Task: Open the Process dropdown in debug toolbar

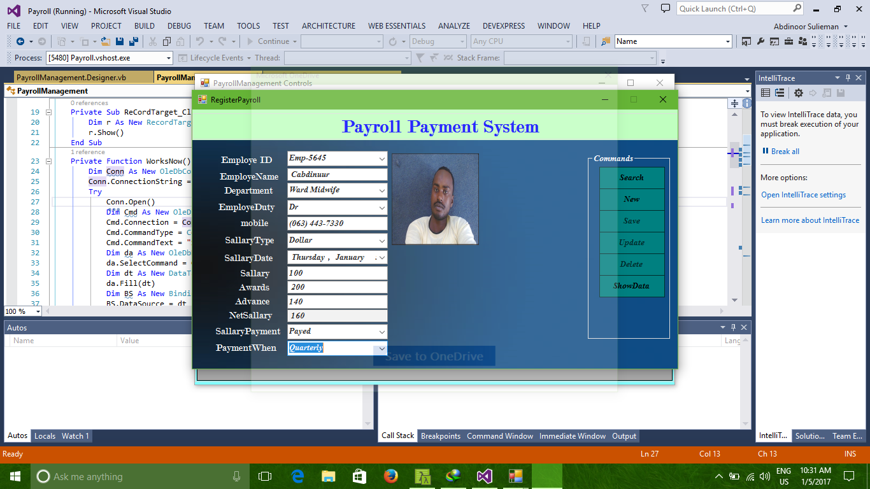Action: click(x=169, y=58)
